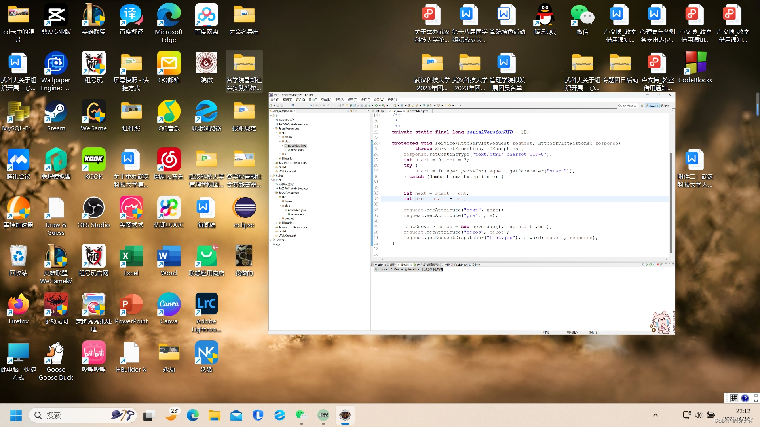The height and width of the screenshot is (427, 760).
Task: Expand the xxx project node
Action: tap(271, 244)
